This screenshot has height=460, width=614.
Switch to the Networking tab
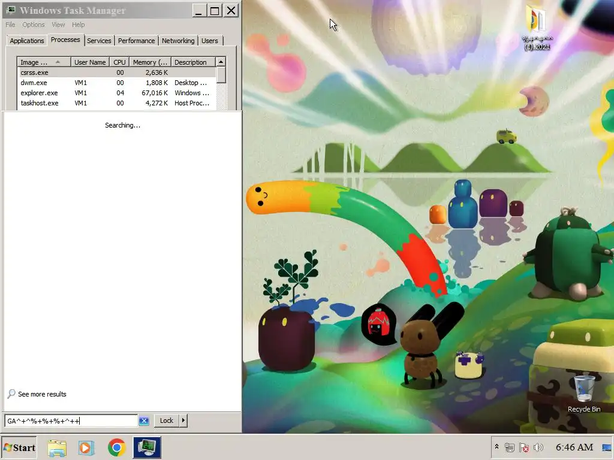click(178, 41)
